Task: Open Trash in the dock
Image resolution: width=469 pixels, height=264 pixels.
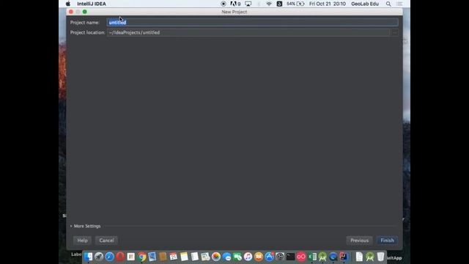Action: coord(380,257)
